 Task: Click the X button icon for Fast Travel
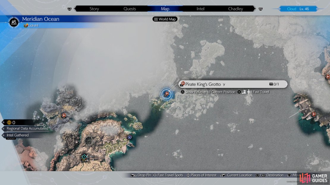(x=239, y=92)
